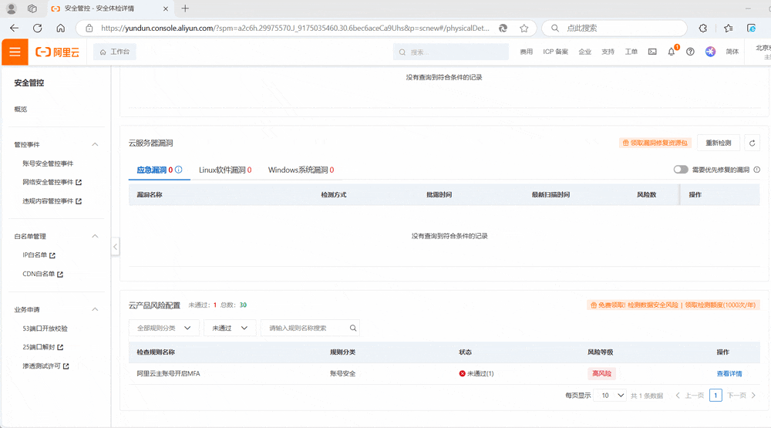Open the browser sidebar Edge icon
771x428 pixels.
tap(751, 28)
